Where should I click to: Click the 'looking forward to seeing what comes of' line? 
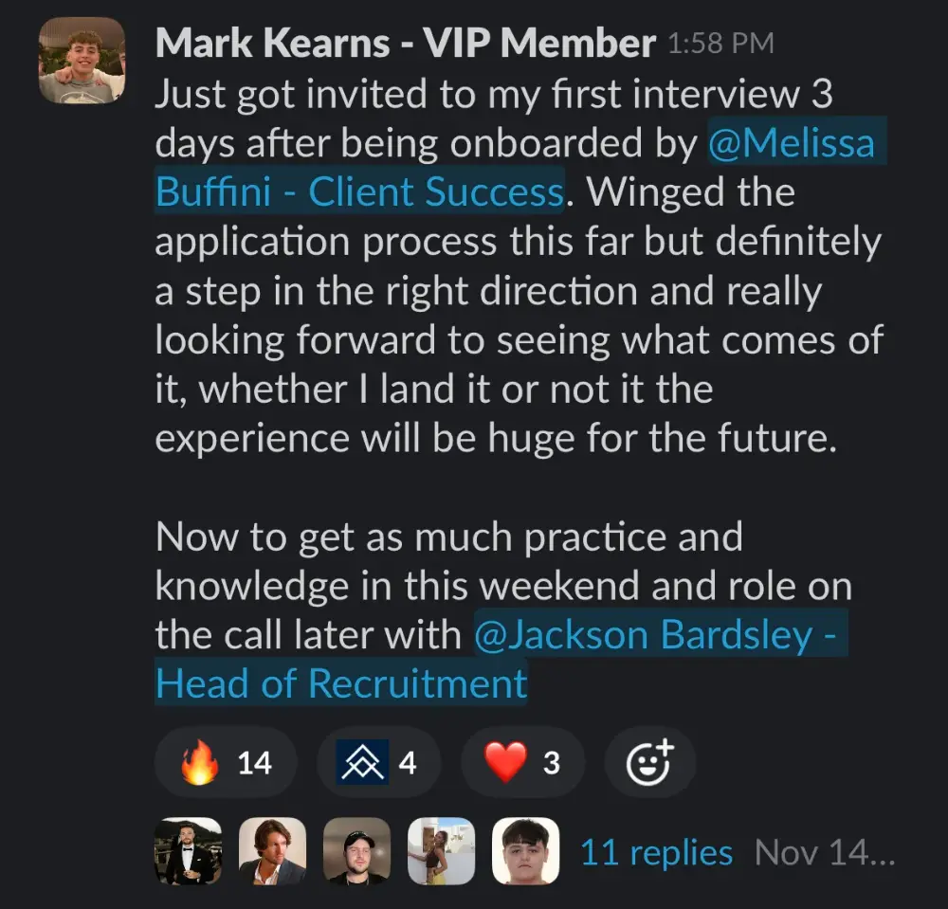click(519, 341)
